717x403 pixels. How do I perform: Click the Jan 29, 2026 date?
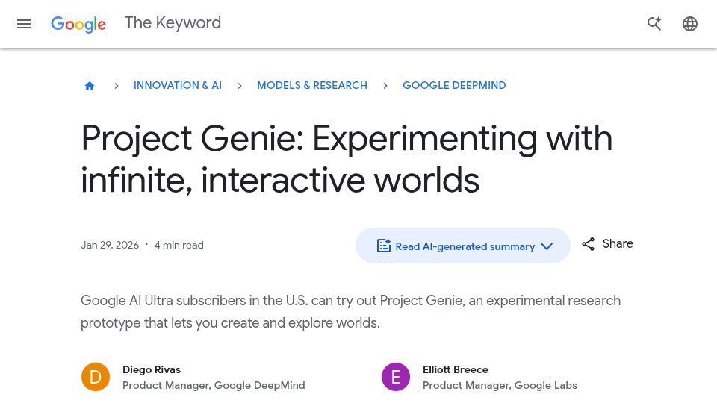pyautogui.click(x=110, y=246)
